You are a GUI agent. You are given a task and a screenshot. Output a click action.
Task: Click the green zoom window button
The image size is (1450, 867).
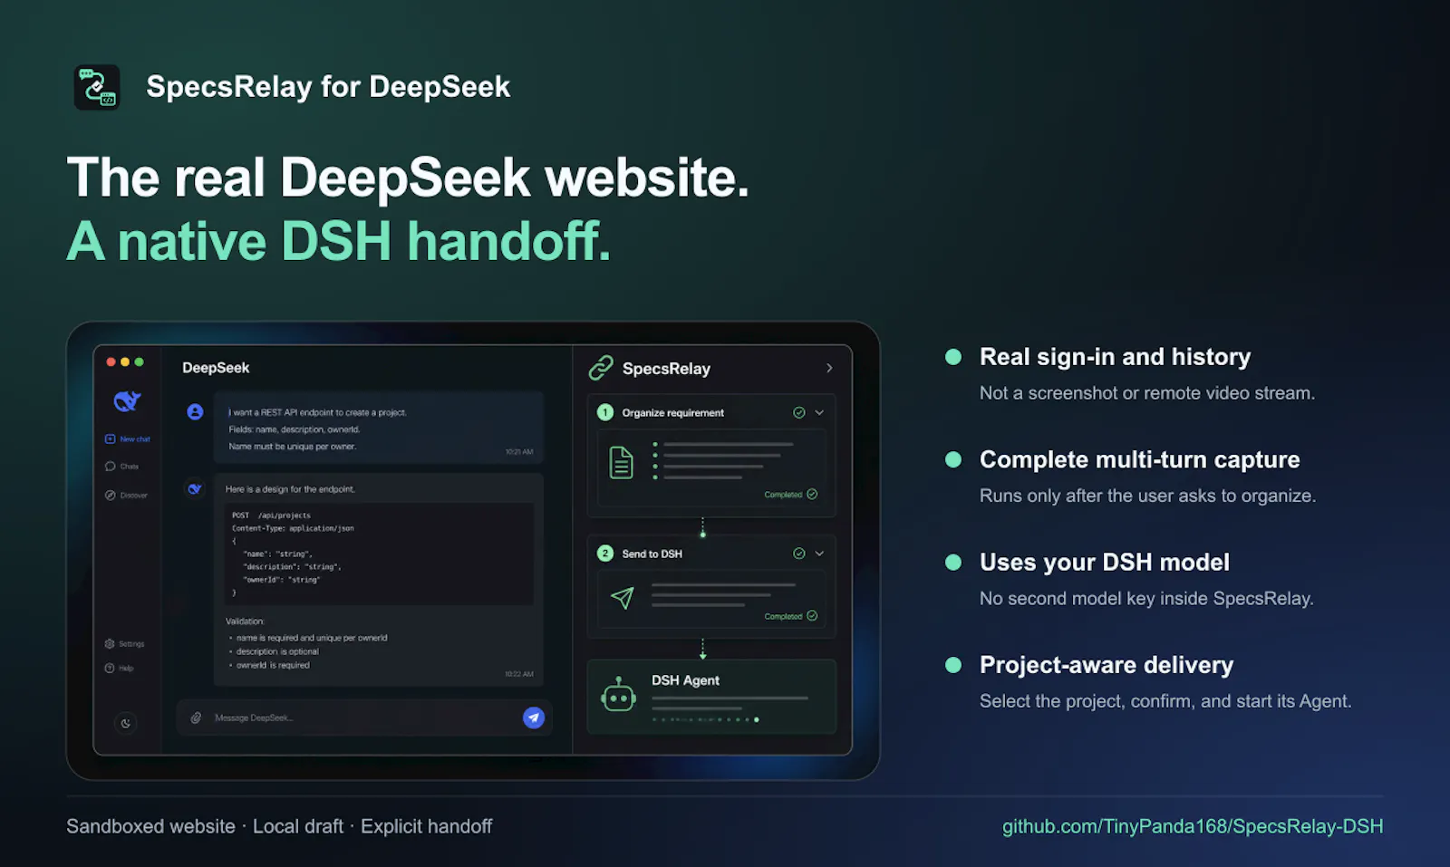[139, 361]
